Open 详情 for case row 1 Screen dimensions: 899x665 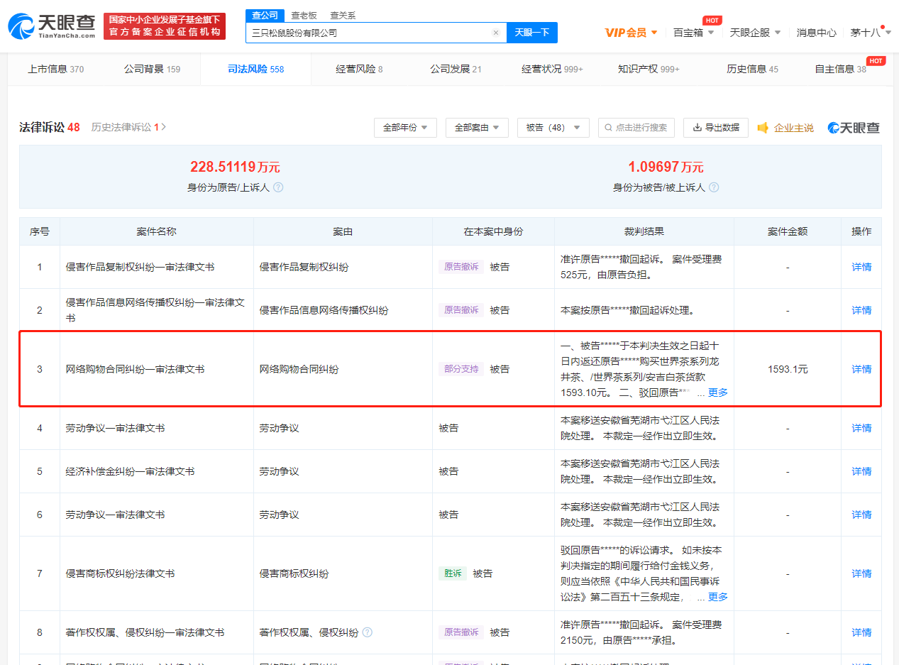(861, 267)
